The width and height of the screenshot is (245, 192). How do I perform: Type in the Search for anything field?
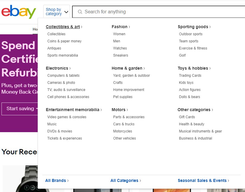point(160,12)
